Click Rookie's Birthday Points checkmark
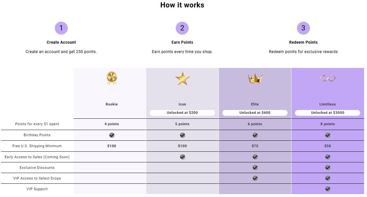The image size is (367, 197). pos(112,135)
